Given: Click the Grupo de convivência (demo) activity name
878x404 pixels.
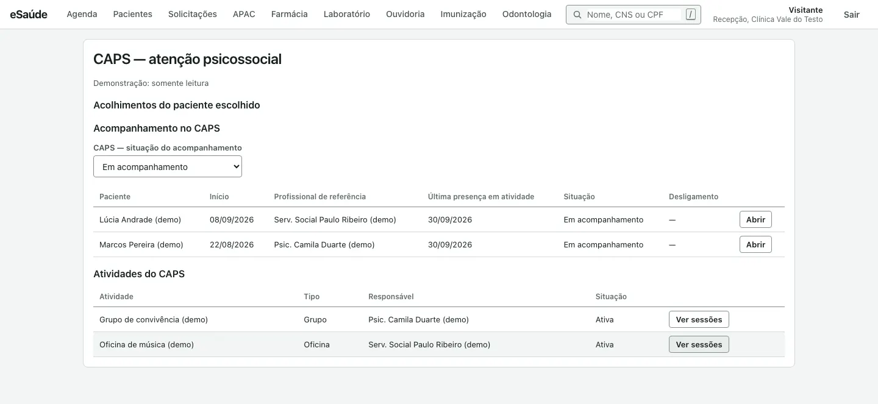Looking at the screenshot, I should click(154, 319).
